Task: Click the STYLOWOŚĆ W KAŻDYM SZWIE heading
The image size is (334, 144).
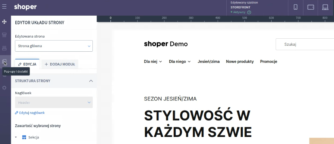Action: click(x=198, y=124)
